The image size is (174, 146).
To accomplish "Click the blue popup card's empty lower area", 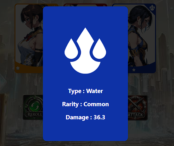I will [85, 131].
